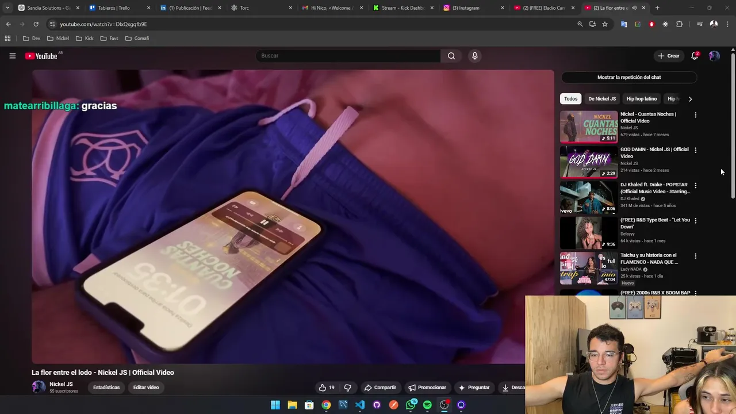Screen dimensions: 736x414
Task: Click the page vertical scrollbar
Action: coord(733,126)
